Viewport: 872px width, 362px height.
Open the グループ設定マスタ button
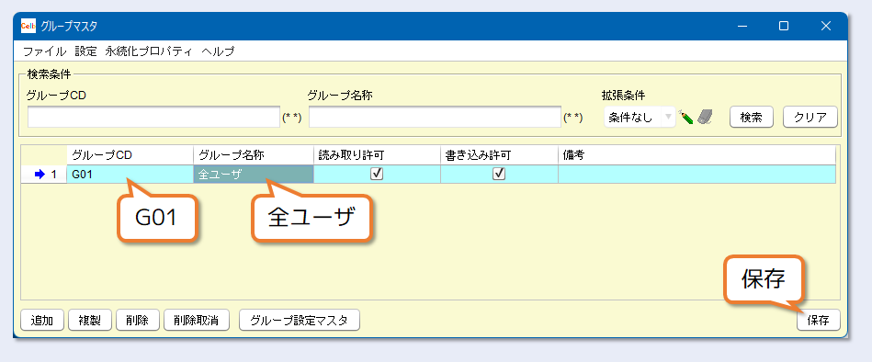[x=300, y=321]
